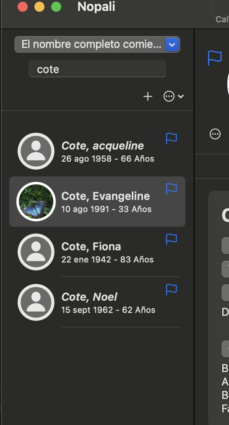Toggle the flag for Cote, Evangeline
229x425 pixels.
(172, 189)
